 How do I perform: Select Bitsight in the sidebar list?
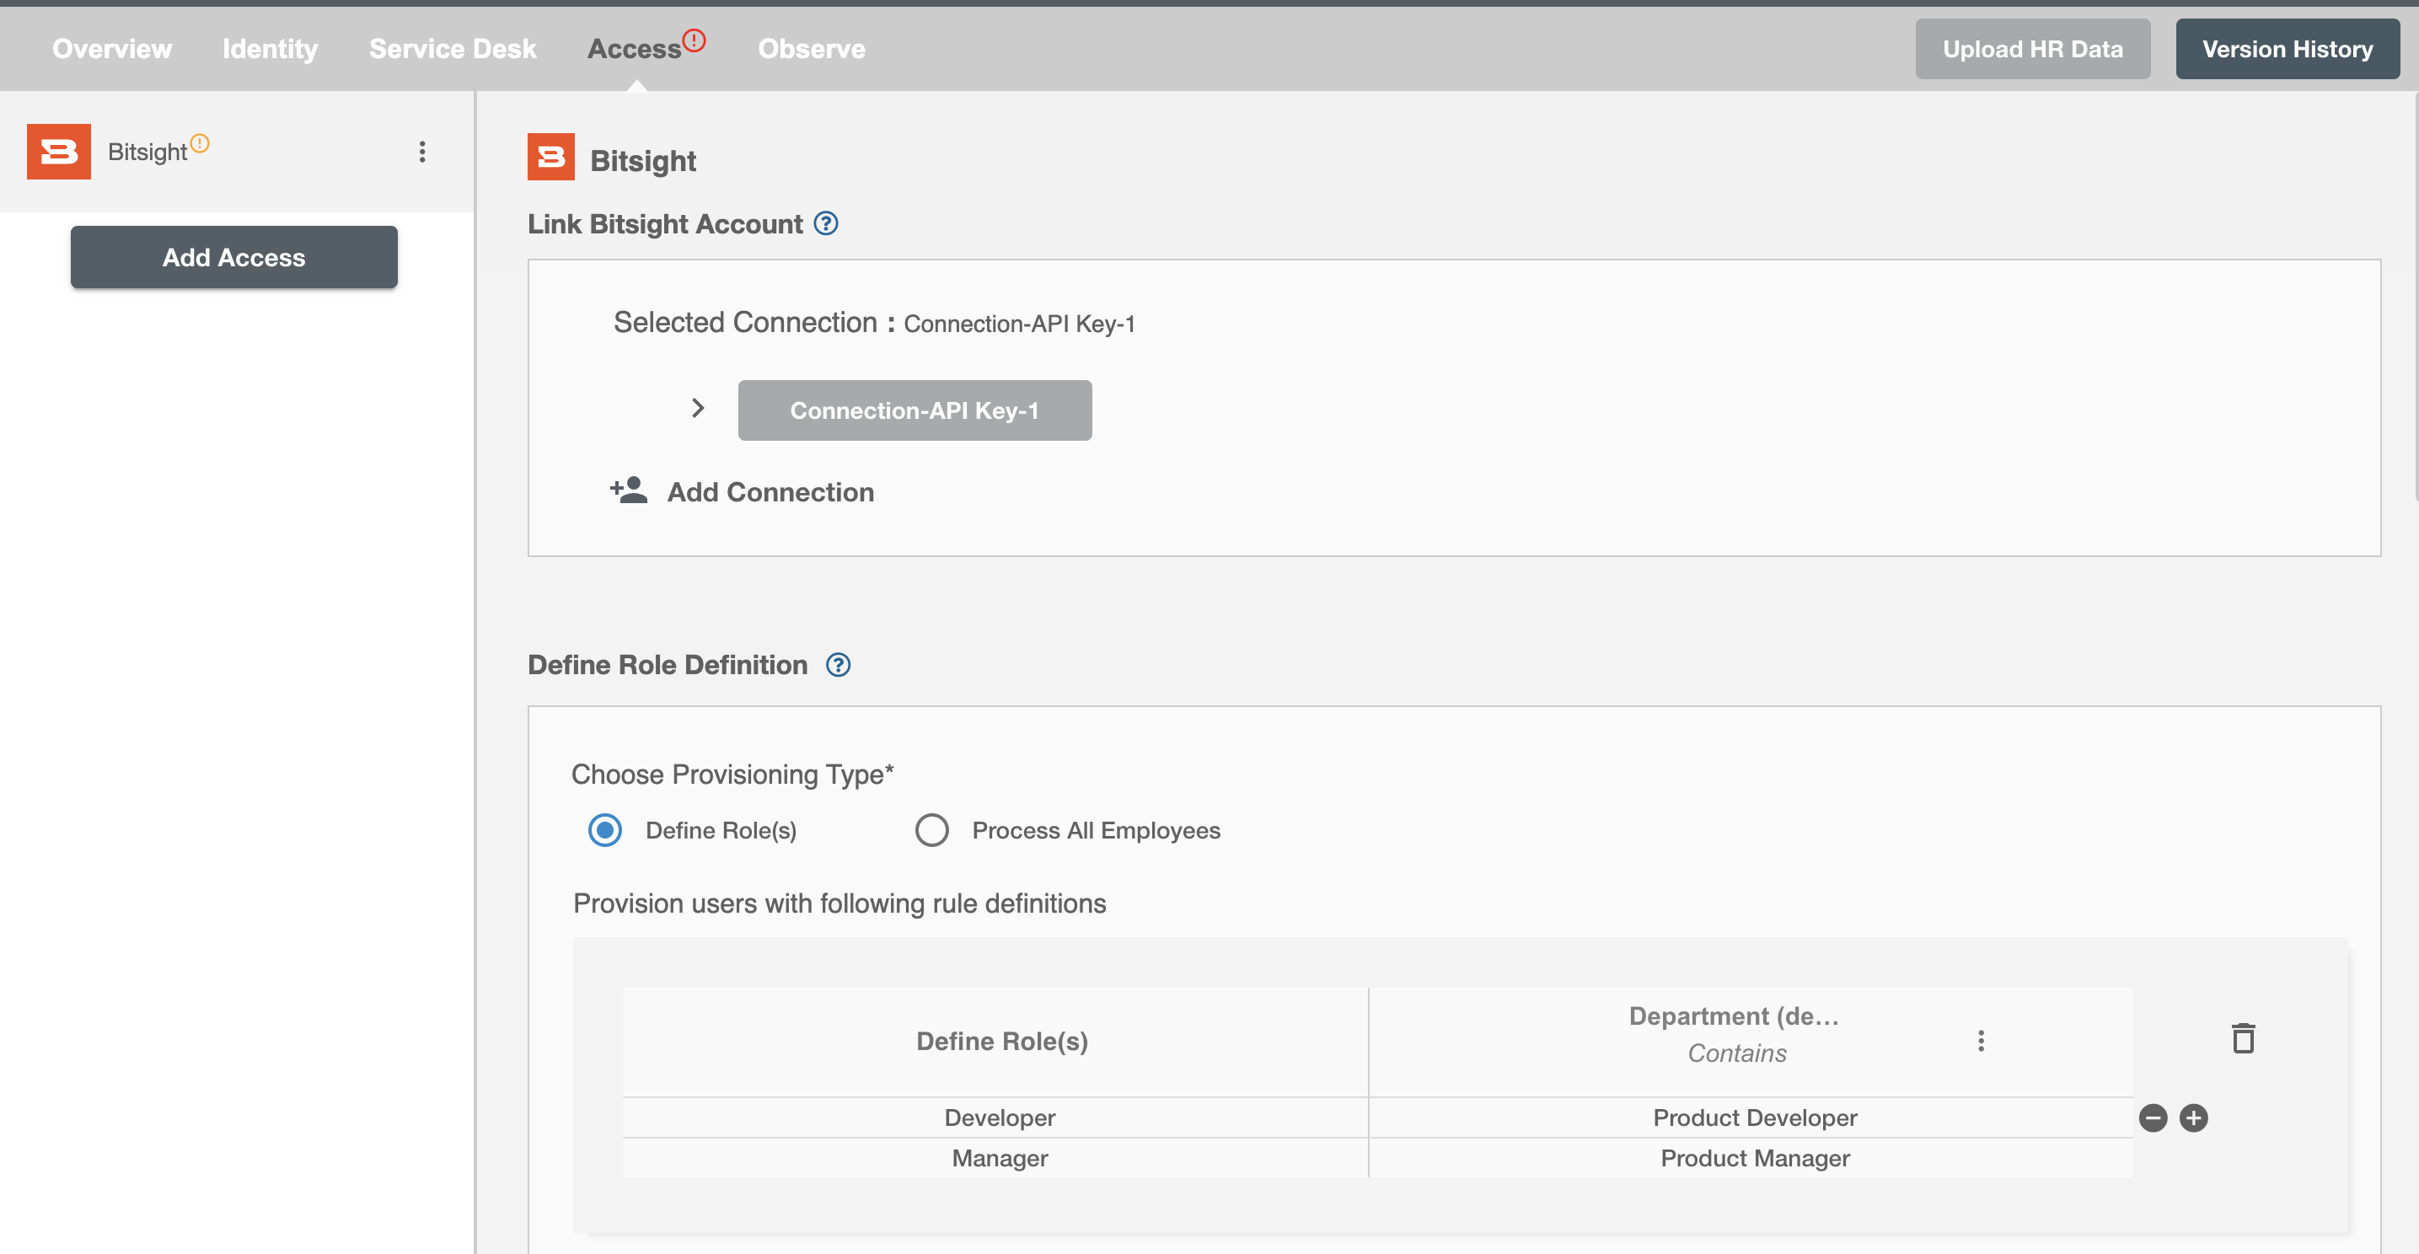coord(237,151)
